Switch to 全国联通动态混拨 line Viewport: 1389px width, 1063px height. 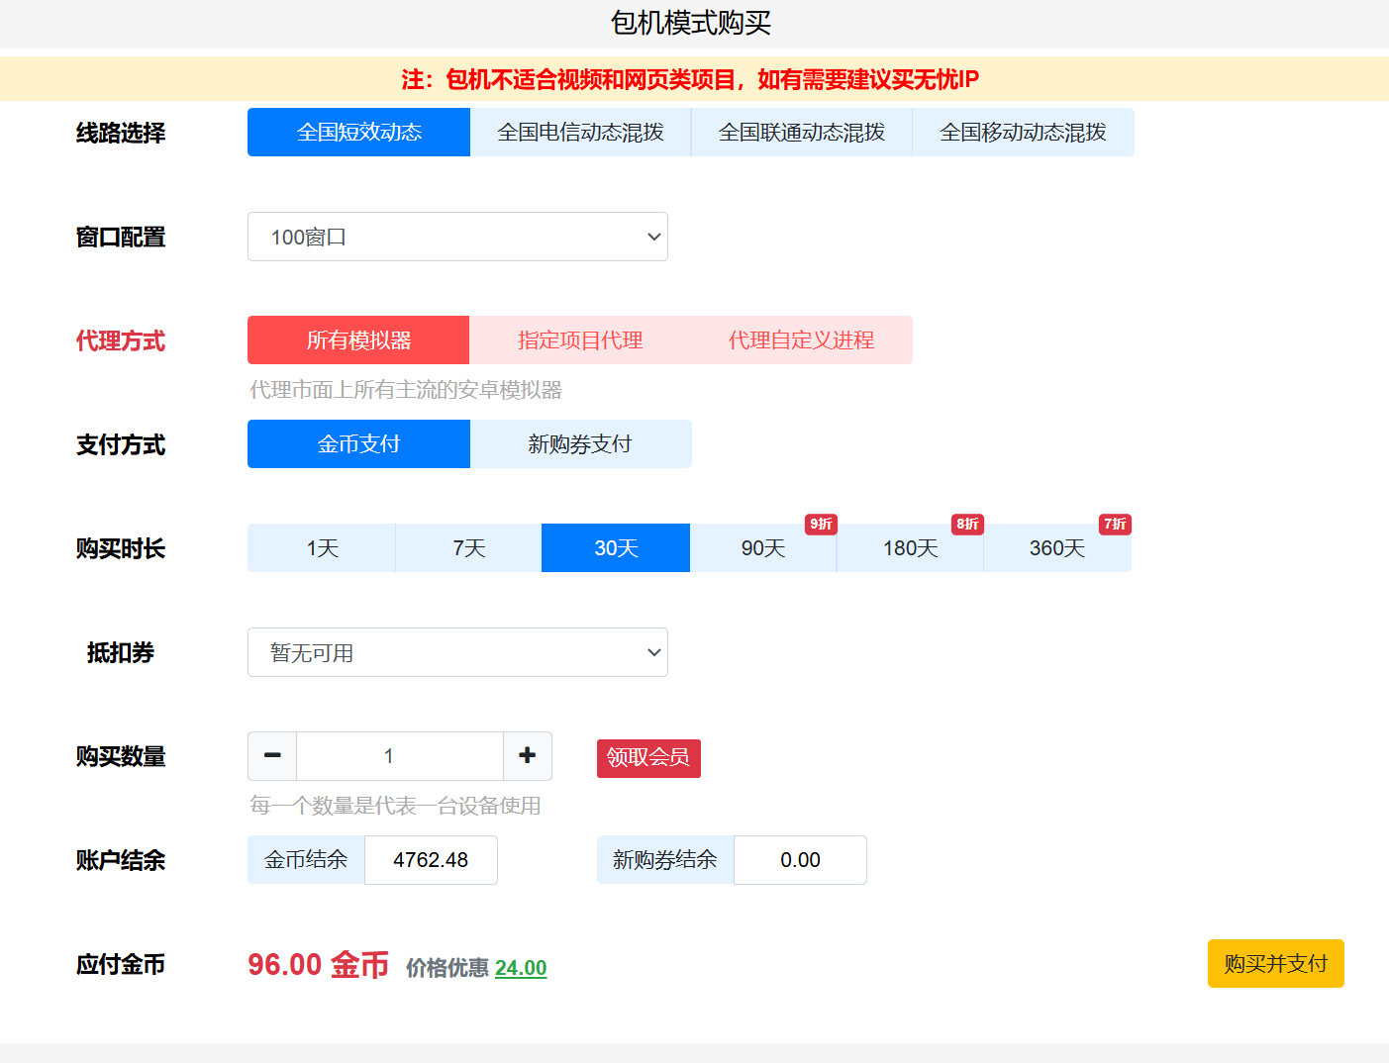pos(801,133)
